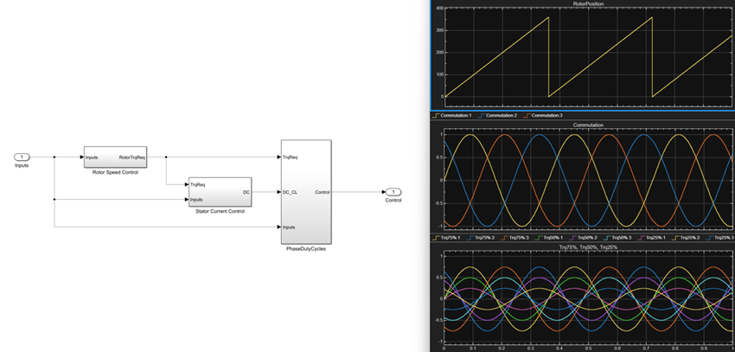Click the Control output port on PhaseDutyCycles
The height and width of the screenshot is (352, 735).
tap(322, 192)
